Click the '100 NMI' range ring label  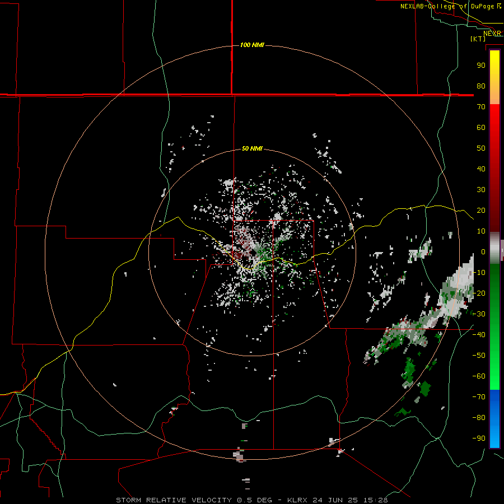252,45
